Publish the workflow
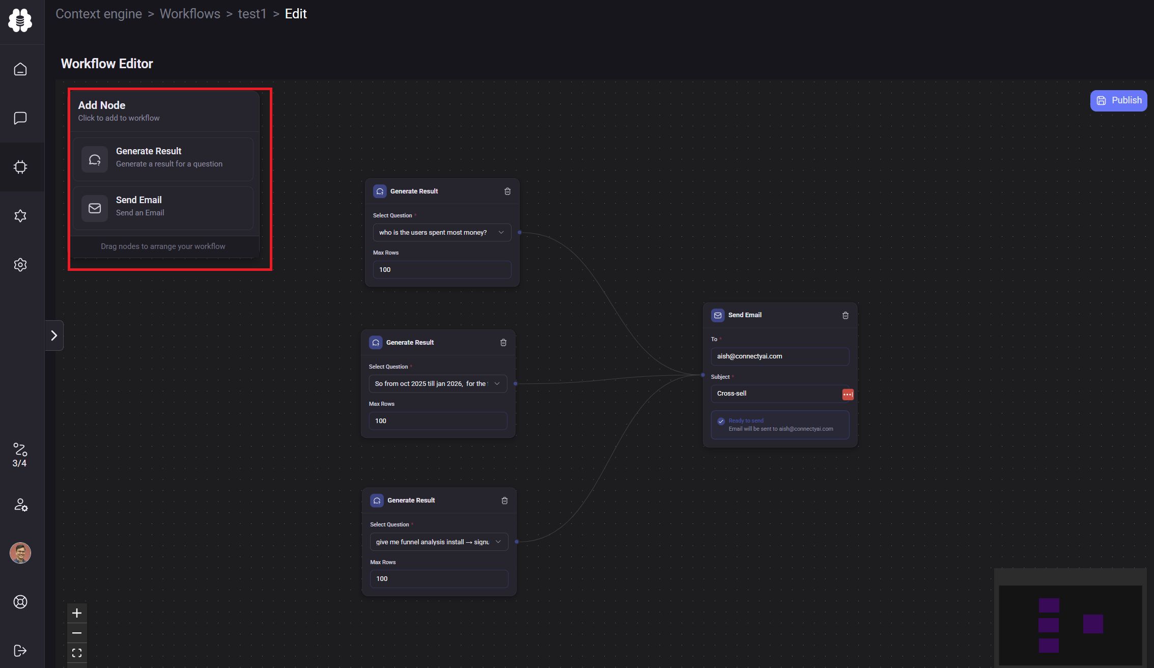The height and width of the screenshot is (668, 1154). pyautogui.click(x=1118, y=101)
